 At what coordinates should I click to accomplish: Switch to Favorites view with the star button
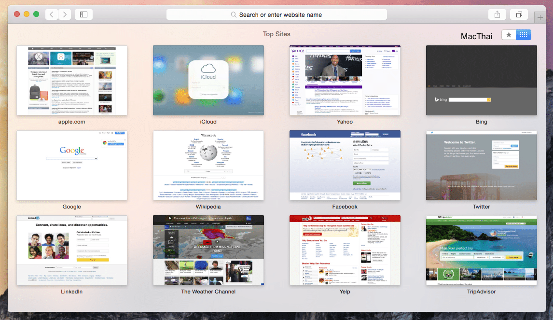[x=509, y=35]
